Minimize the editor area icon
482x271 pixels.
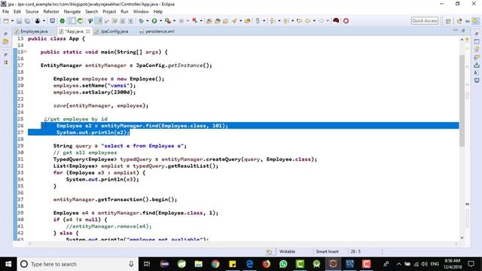pyautogui.click(x=455, y=31)
